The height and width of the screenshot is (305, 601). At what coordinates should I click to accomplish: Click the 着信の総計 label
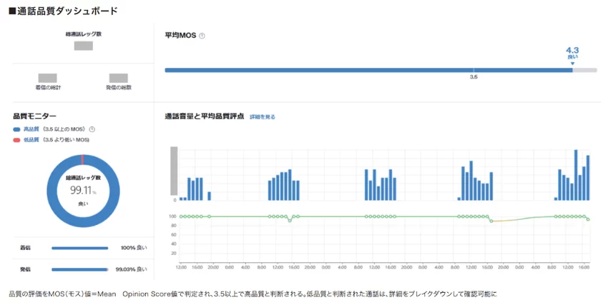click(48, 88)
